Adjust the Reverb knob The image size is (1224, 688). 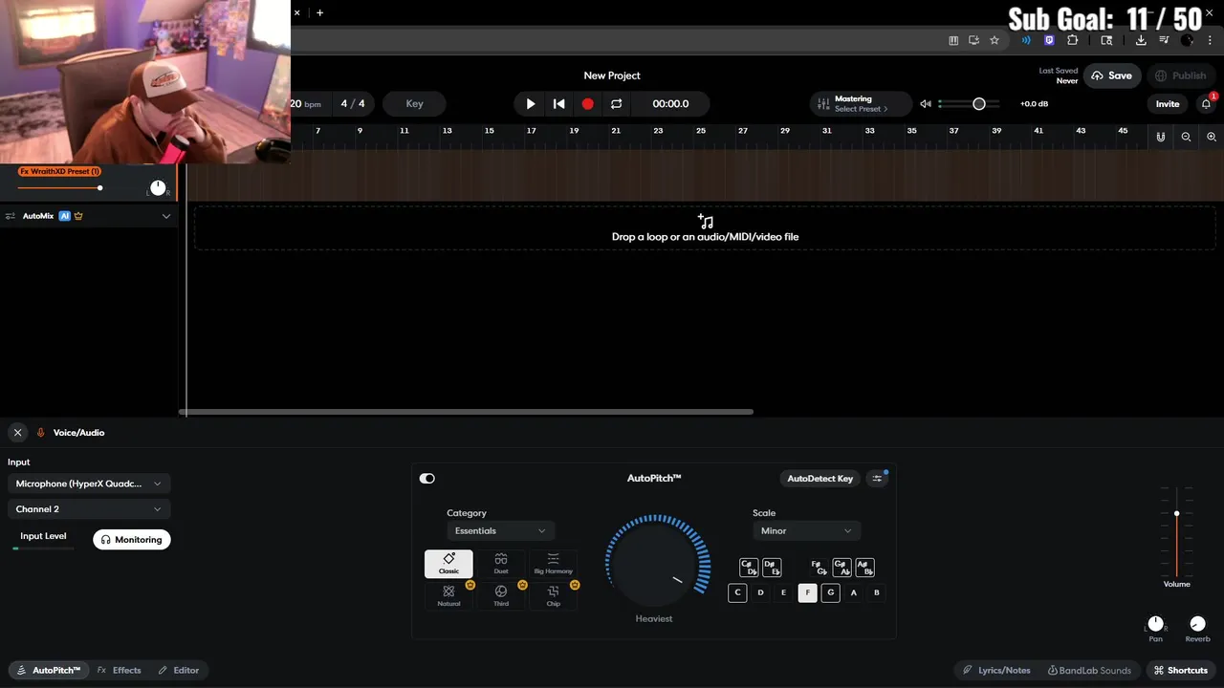click(1197, 624)
